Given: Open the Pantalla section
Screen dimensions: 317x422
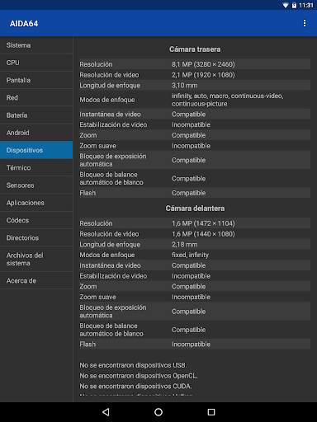Looking at the screenshot, I should (x=36, y=80).
